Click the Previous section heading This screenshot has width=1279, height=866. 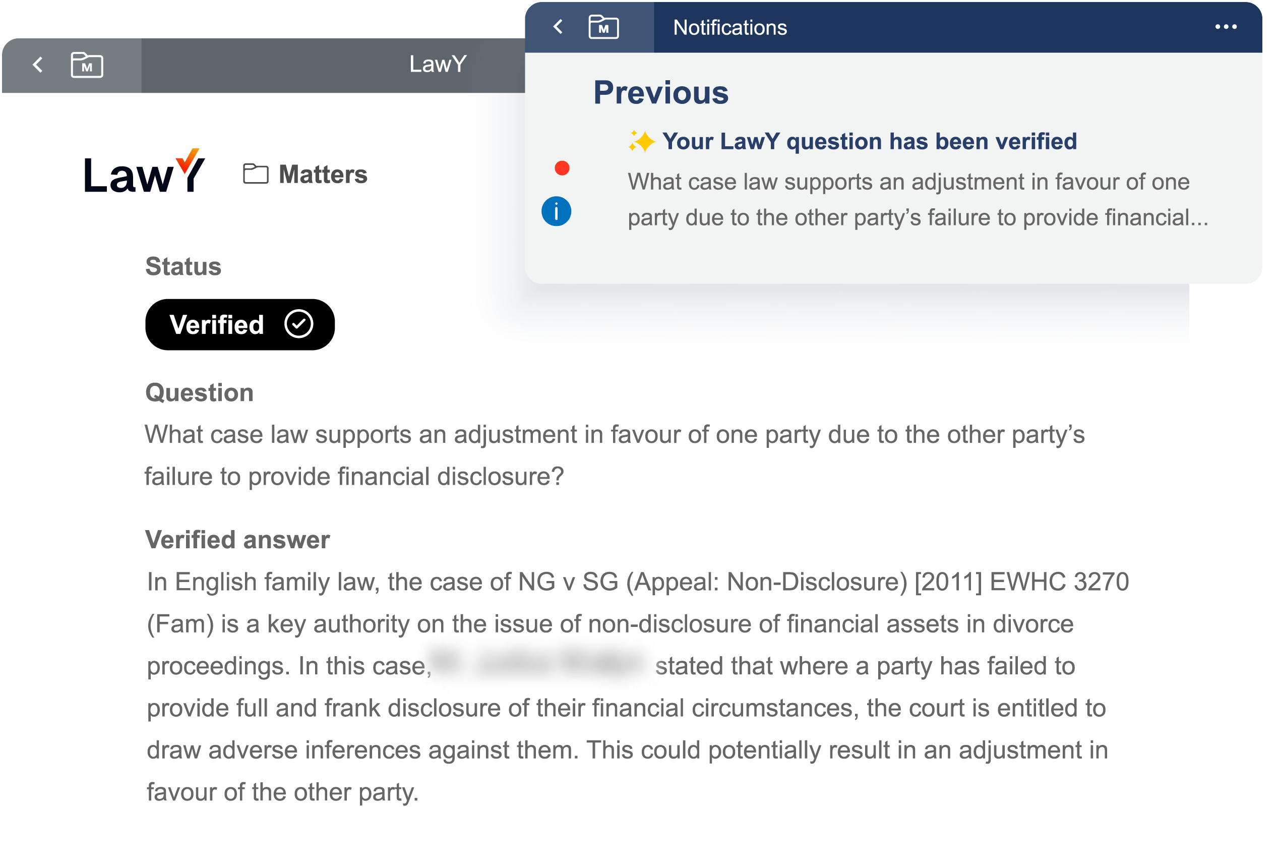(660, 92)
